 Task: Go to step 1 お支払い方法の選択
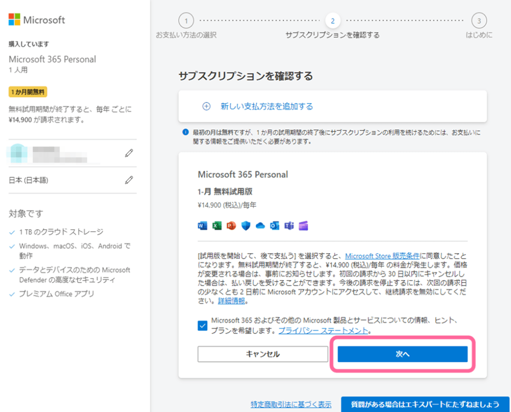(x=186, y=21)
